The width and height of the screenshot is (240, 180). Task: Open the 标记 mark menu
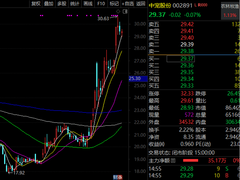click(x=114, y=4)
